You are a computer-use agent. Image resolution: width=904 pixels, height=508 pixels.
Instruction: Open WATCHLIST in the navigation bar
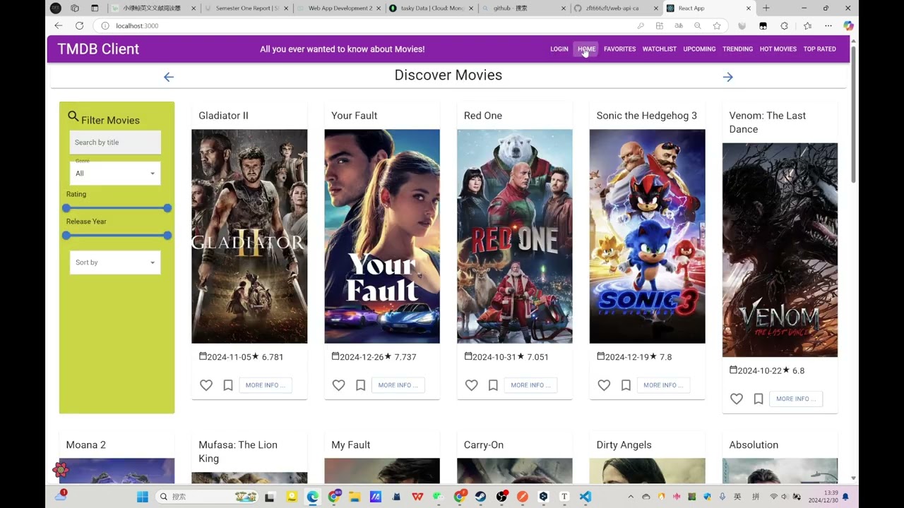click(660, 49)
